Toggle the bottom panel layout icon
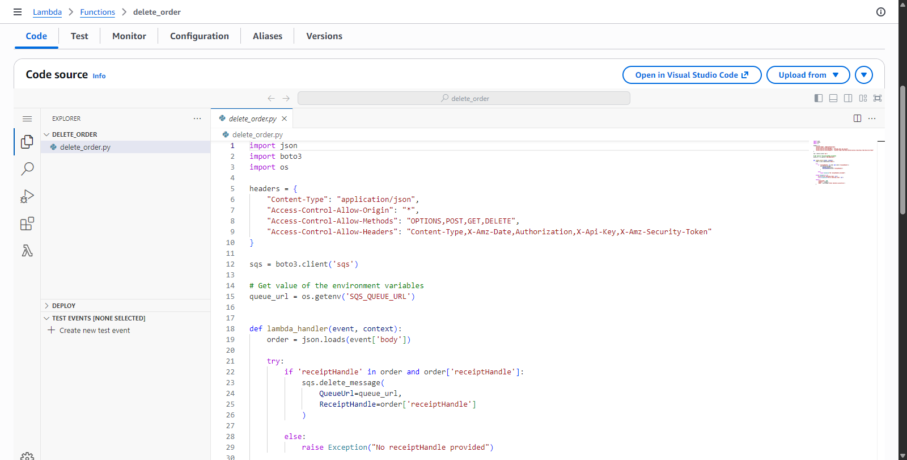The image size is (907, 460). (833, 98)
